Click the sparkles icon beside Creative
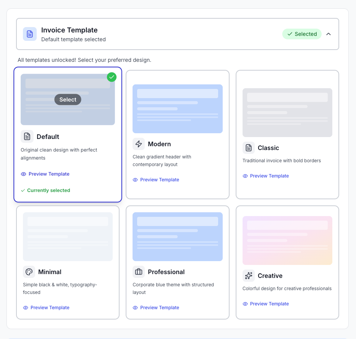The image size is (356, 339). 248,276
